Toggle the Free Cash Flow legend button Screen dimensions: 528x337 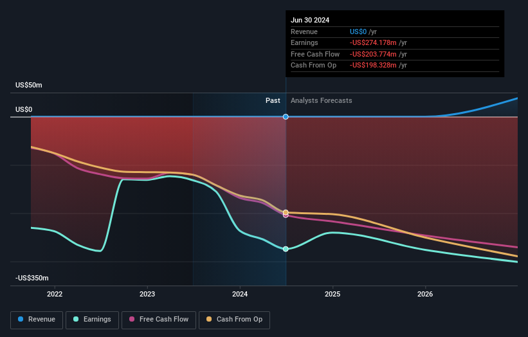tap(159, 320)
